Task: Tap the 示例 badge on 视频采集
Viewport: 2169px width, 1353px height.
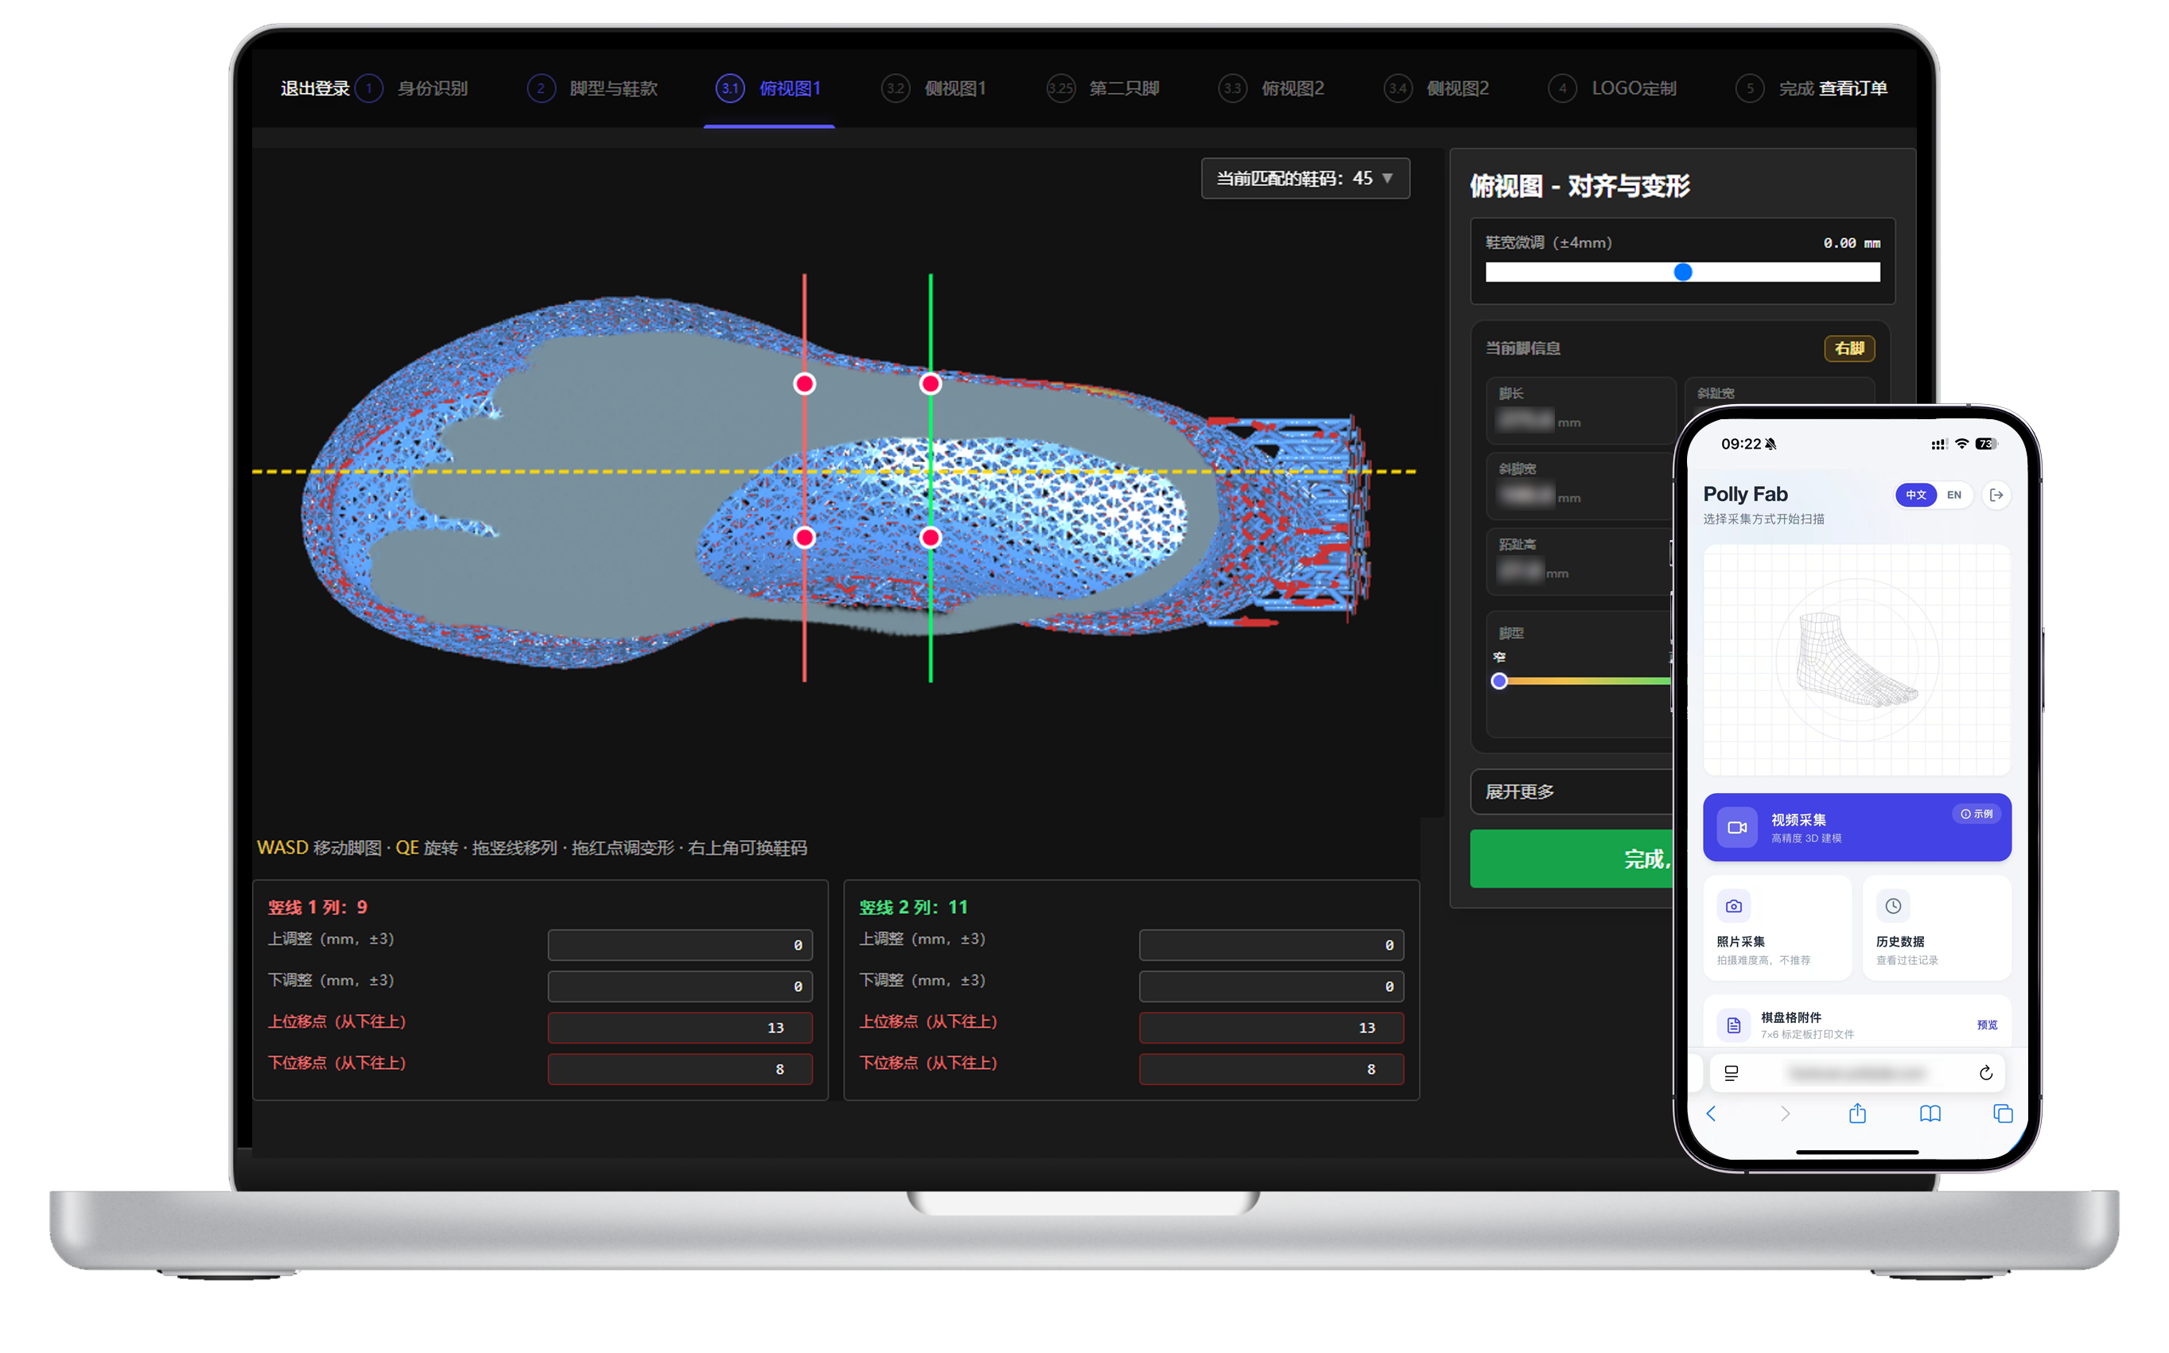Action: [1976, 814]
